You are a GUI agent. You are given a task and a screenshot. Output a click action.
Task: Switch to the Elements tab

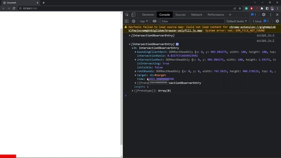(x=148, y=14)
